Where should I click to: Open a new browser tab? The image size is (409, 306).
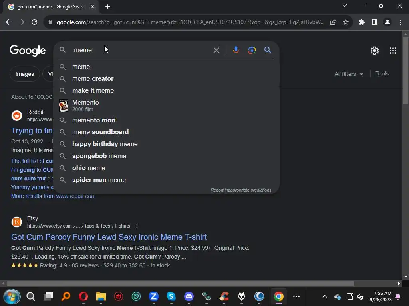coord(108,7)
